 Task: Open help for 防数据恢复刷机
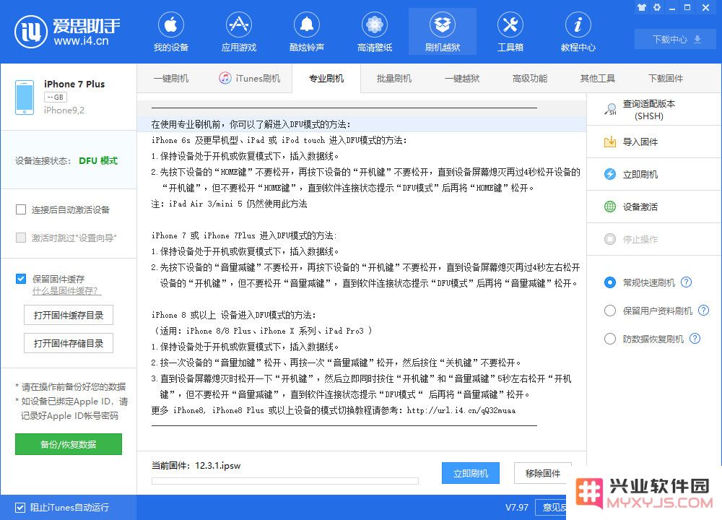point(695,339)
